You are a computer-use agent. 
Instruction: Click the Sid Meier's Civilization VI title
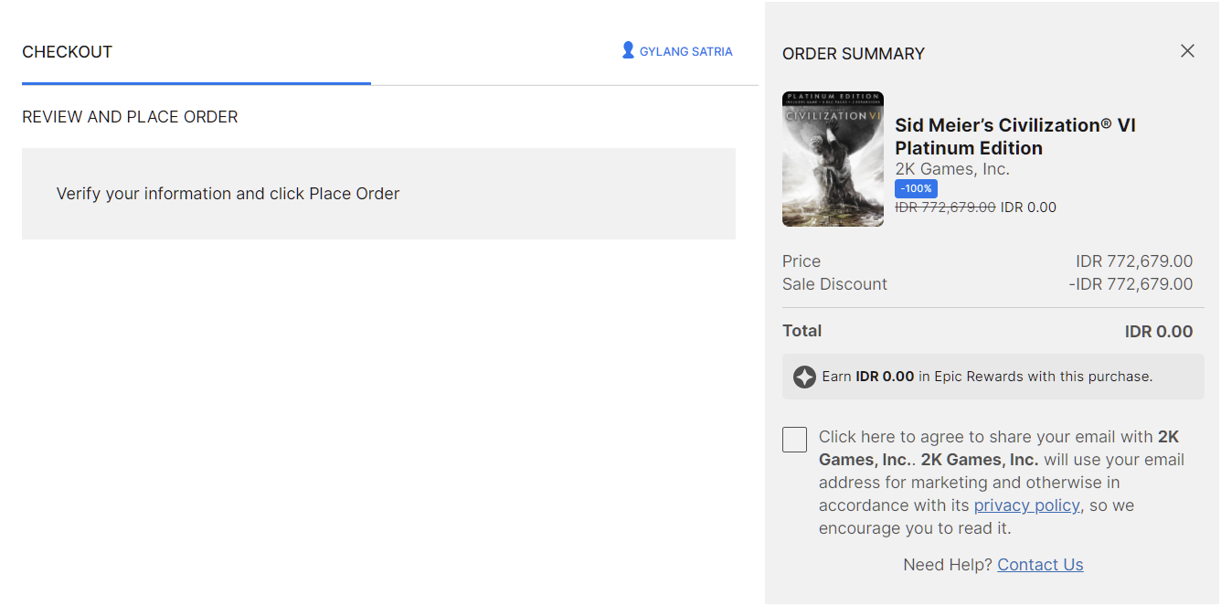coord(1014,136)
